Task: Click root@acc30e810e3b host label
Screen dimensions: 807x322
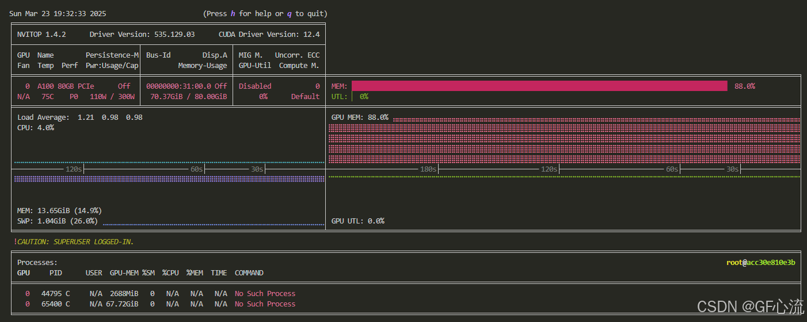Action: click(761, 263)
